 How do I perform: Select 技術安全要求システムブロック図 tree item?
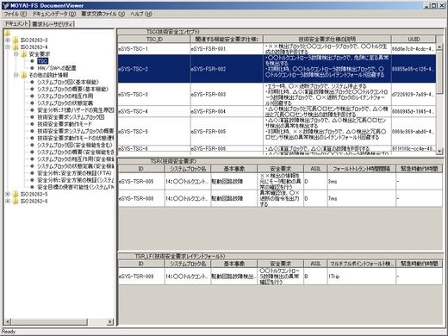pos(71,117)
